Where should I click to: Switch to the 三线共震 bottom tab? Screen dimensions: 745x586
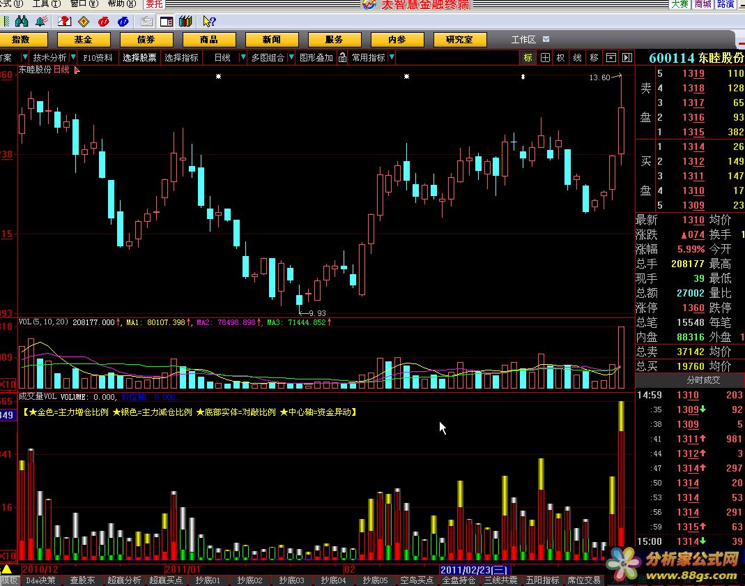click(x=500, y=580)
